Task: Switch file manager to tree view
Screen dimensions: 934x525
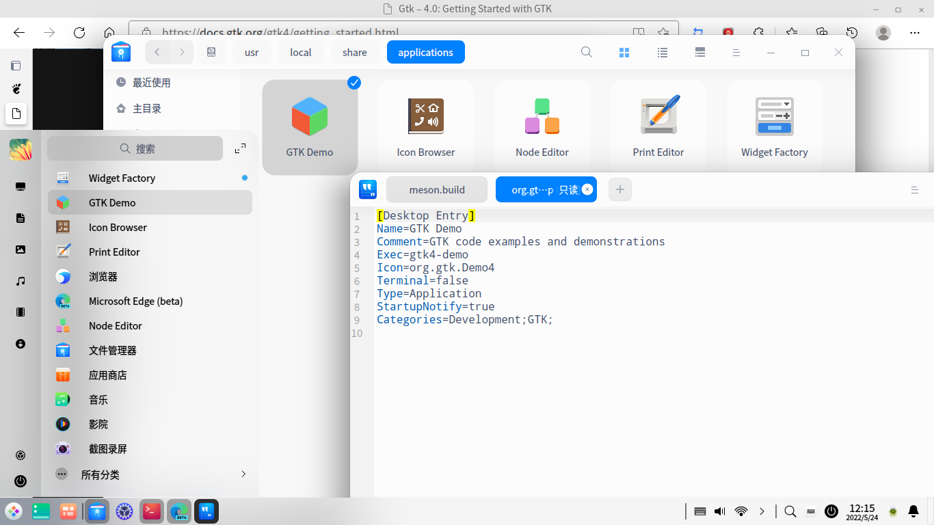Action: click(699, 52)
